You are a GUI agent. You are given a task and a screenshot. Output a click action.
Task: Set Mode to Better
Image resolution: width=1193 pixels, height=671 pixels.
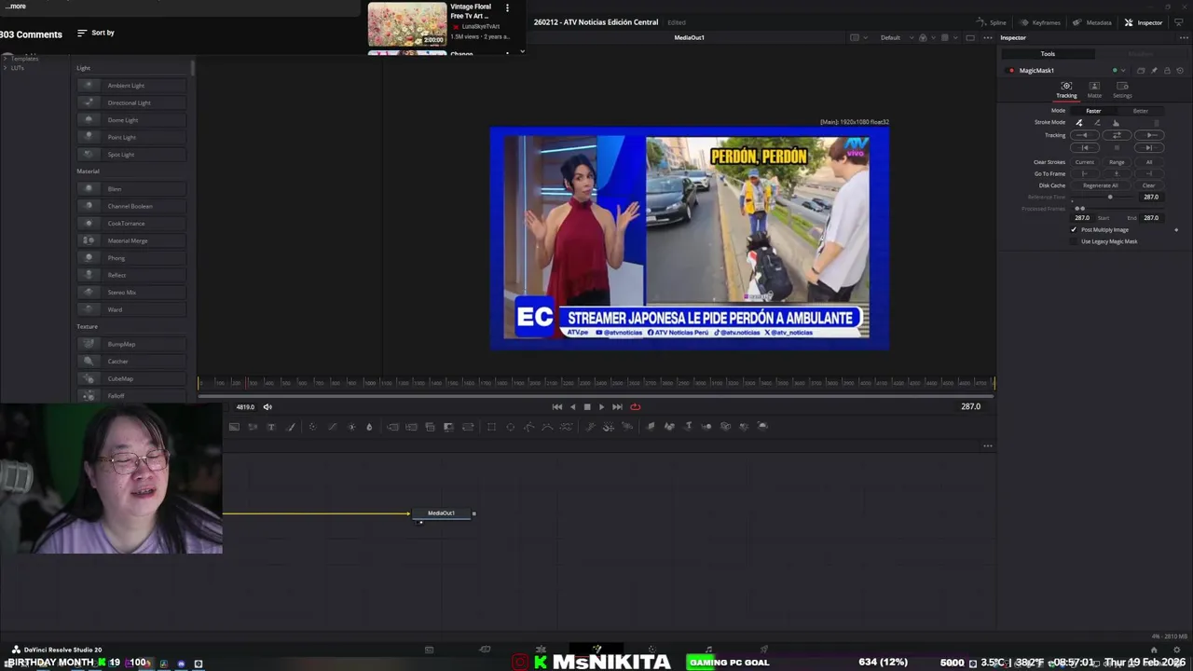coord(1141,111)
